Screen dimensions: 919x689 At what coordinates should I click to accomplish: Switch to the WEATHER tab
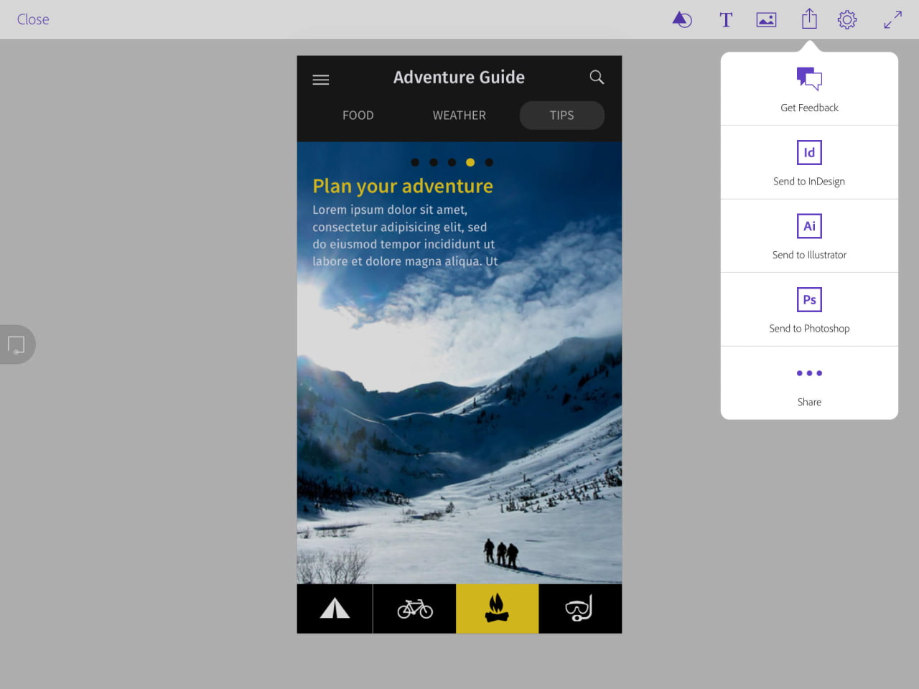459,115
